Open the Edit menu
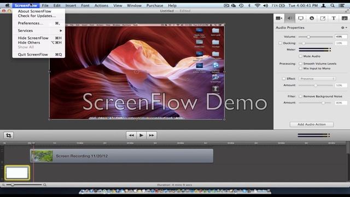Viewport: 350px width, 197px height. point(57,5)
